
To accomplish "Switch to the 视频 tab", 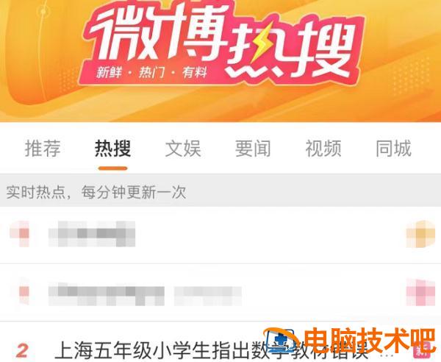I will pyautogui.click(x=323, y=149).
